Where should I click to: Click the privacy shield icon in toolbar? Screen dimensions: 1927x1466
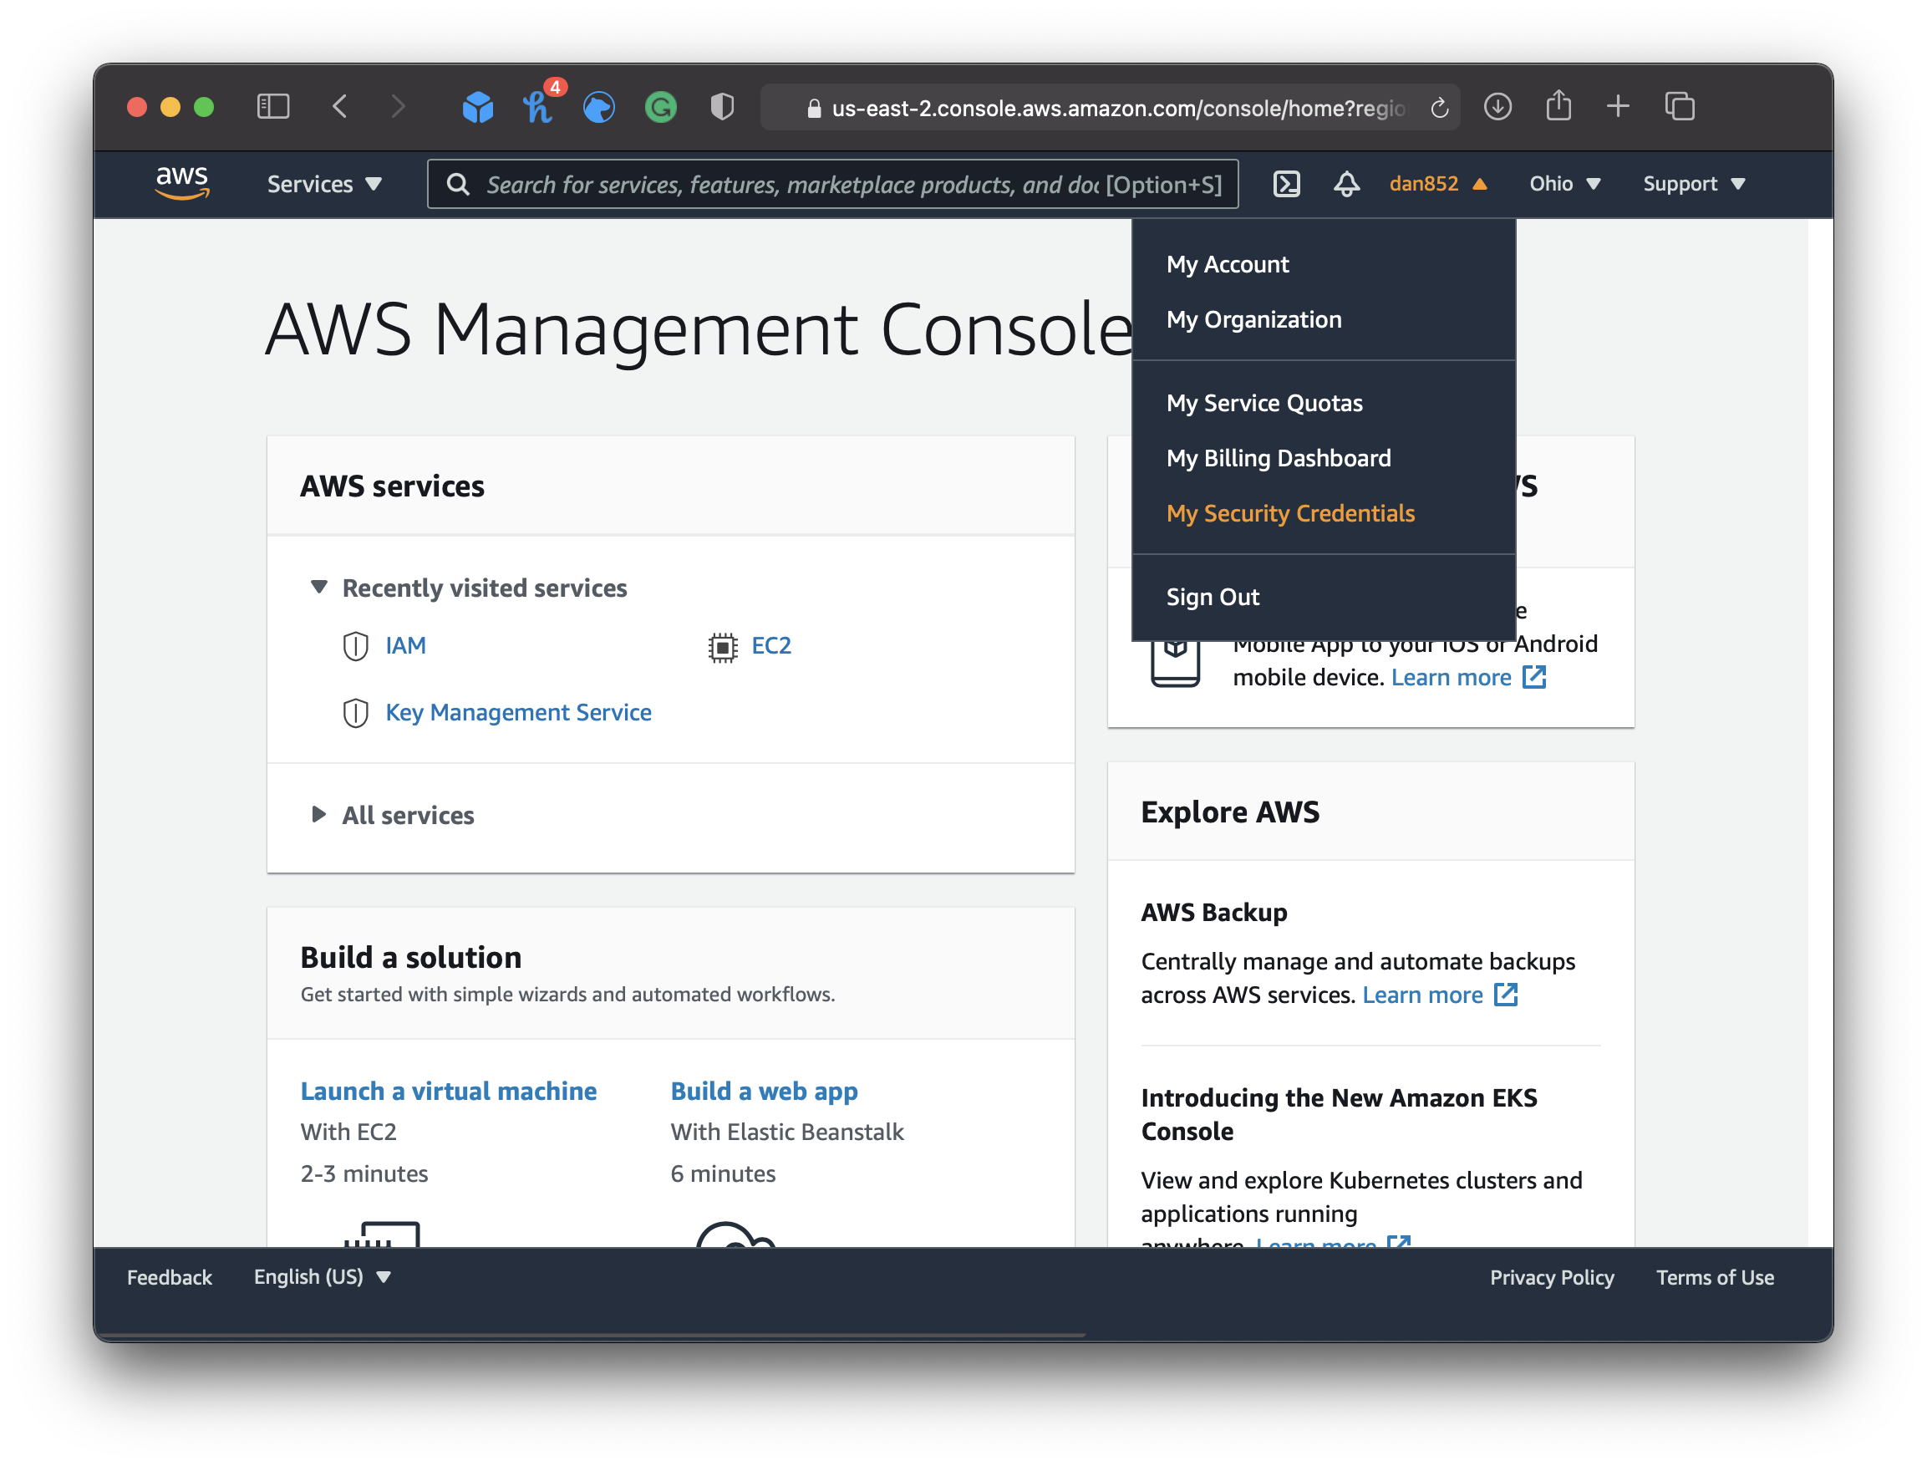coord(722,107)
